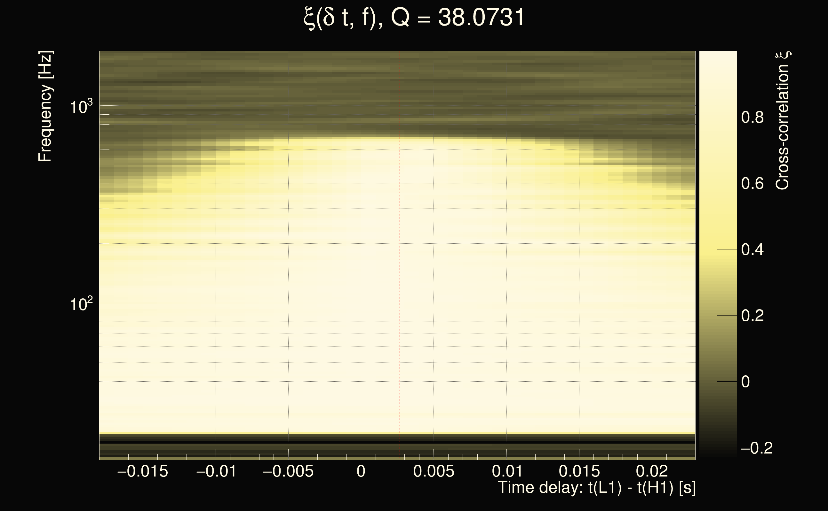Click the −0.005 time delay tick label

pos(288,471)
